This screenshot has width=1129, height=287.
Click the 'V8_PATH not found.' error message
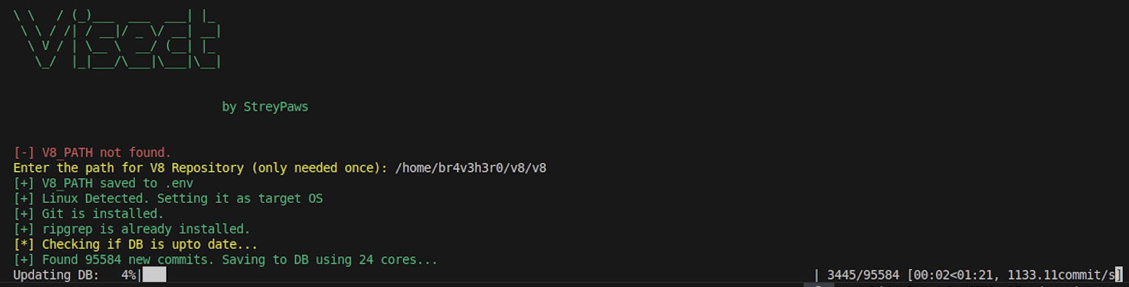pyautogui.click(x=107, y=153)
